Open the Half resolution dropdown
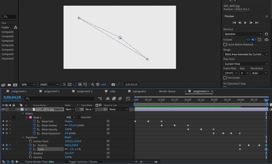This screenshot has height=164, width=272. [x=49, y=85]
